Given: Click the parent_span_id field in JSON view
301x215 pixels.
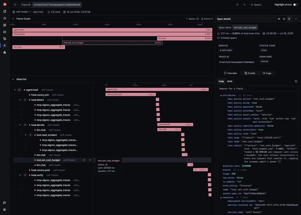Looking at the screenshot, I should (x=244, y=194).
